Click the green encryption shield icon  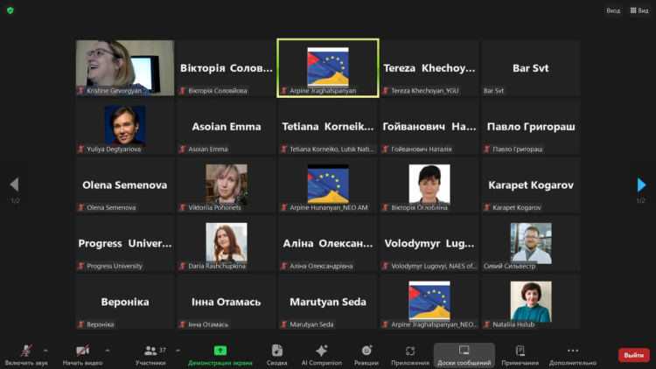[x=10, y=10]
